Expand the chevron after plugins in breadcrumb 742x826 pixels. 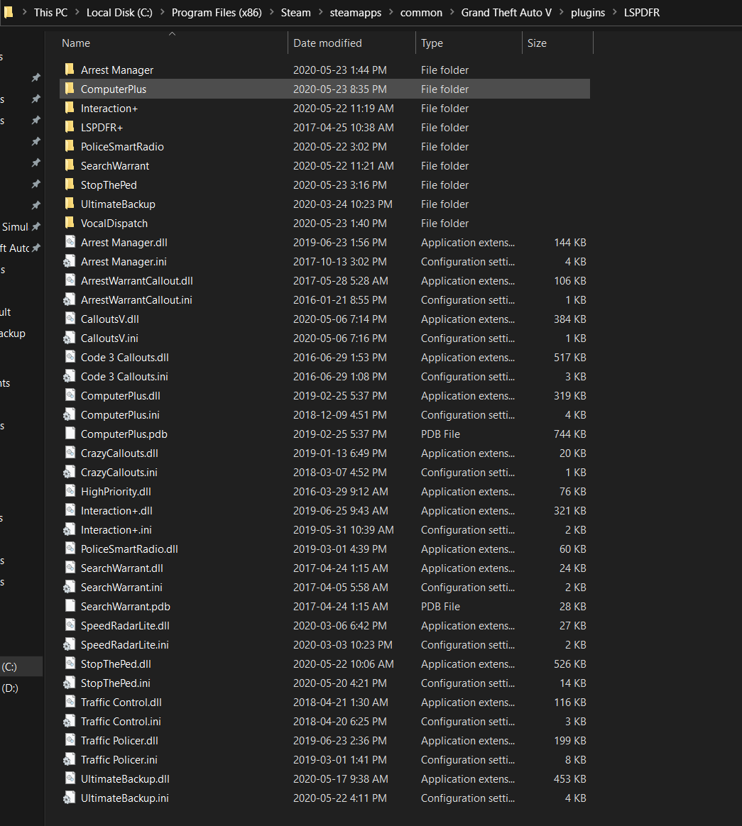614,12
